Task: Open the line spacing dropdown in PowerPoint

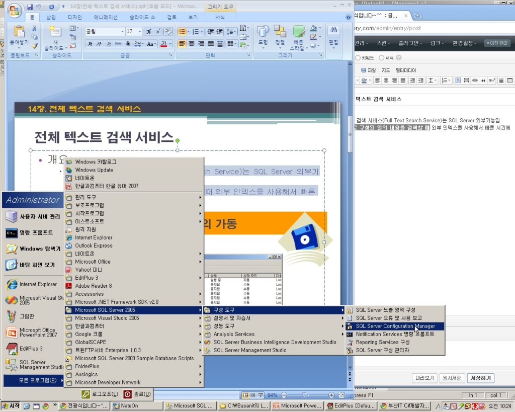Action: tap(231, 32)
